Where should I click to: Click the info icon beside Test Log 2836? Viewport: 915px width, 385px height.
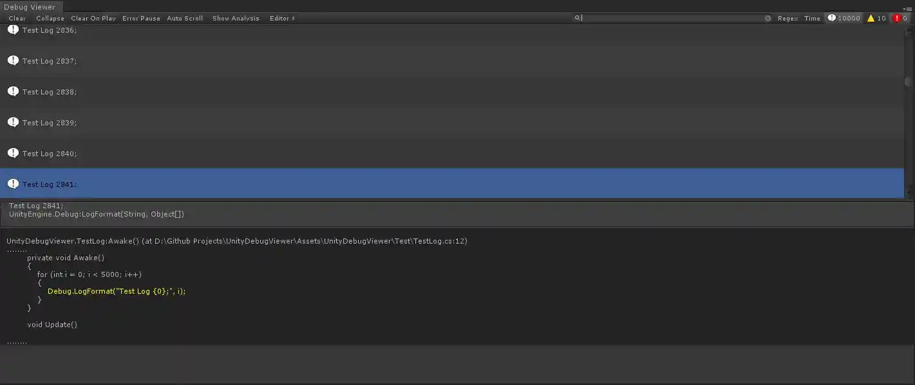tap(13, 30)
